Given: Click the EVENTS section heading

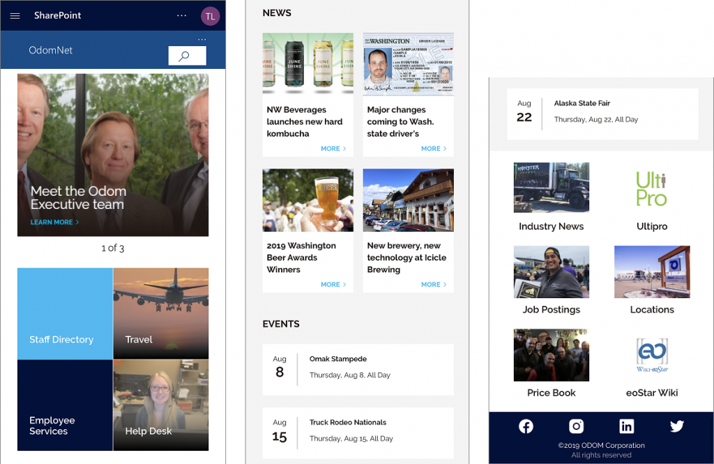Looking at the screenshot, I should click(x=281, y=325).
